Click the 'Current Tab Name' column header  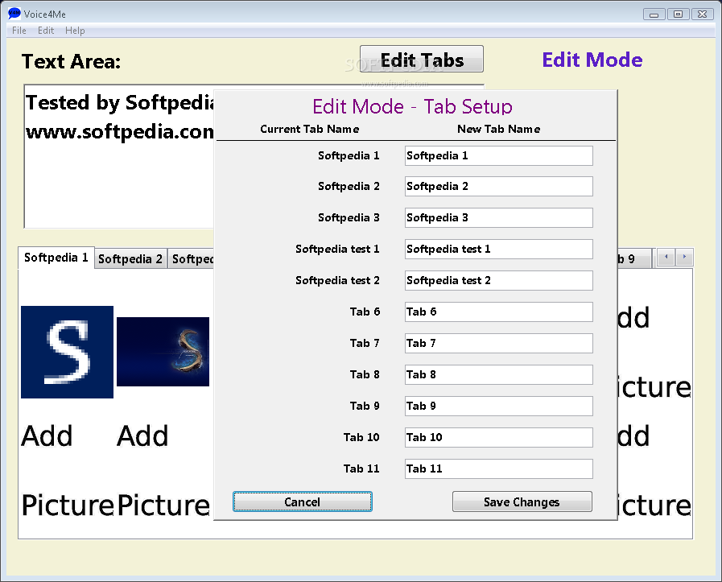tap(309, 129)
